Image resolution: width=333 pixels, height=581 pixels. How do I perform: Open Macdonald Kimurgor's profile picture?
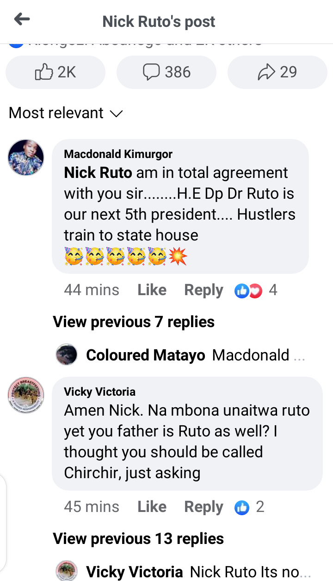pyautogui.click(x=26, y=158)
